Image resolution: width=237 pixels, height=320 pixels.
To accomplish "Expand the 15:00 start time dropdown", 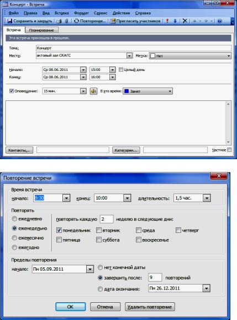I will point(112,70).
